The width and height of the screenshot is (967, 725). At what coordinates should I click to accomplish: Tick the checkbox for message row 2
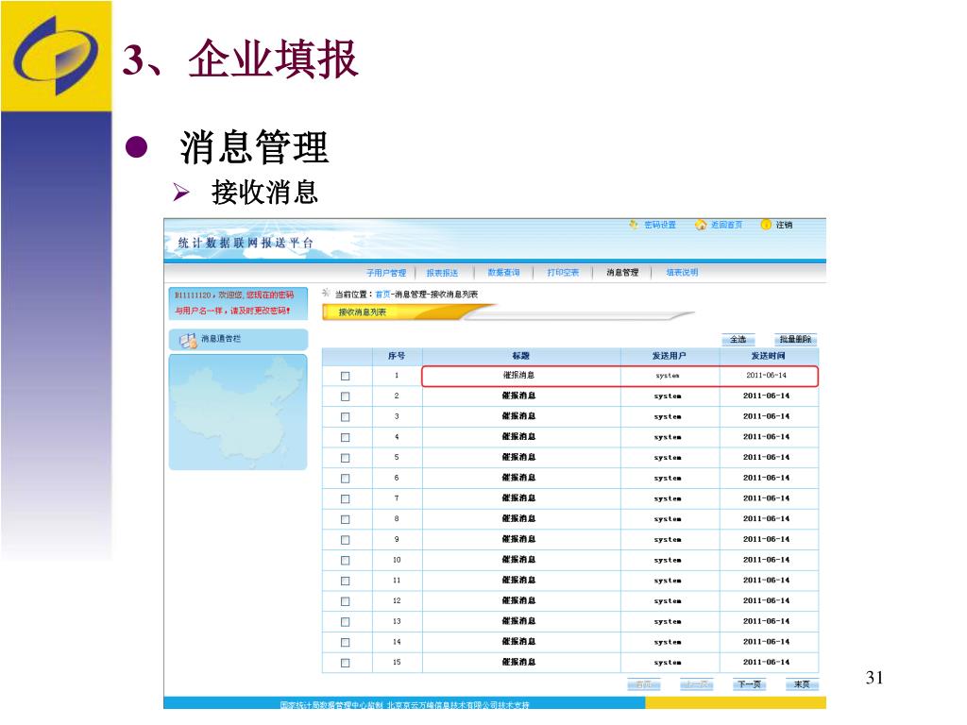(x=346, y=396)
